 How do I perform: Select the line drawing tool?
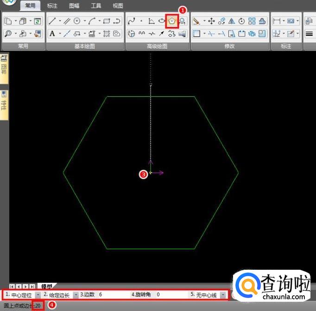pos(52,21)
